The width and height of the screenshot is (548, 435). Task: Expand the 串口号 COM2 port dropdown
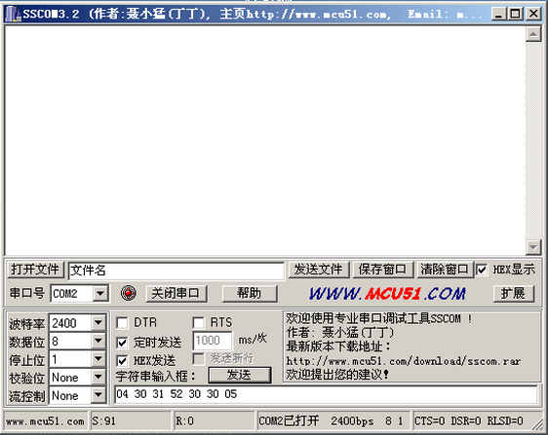100,293
